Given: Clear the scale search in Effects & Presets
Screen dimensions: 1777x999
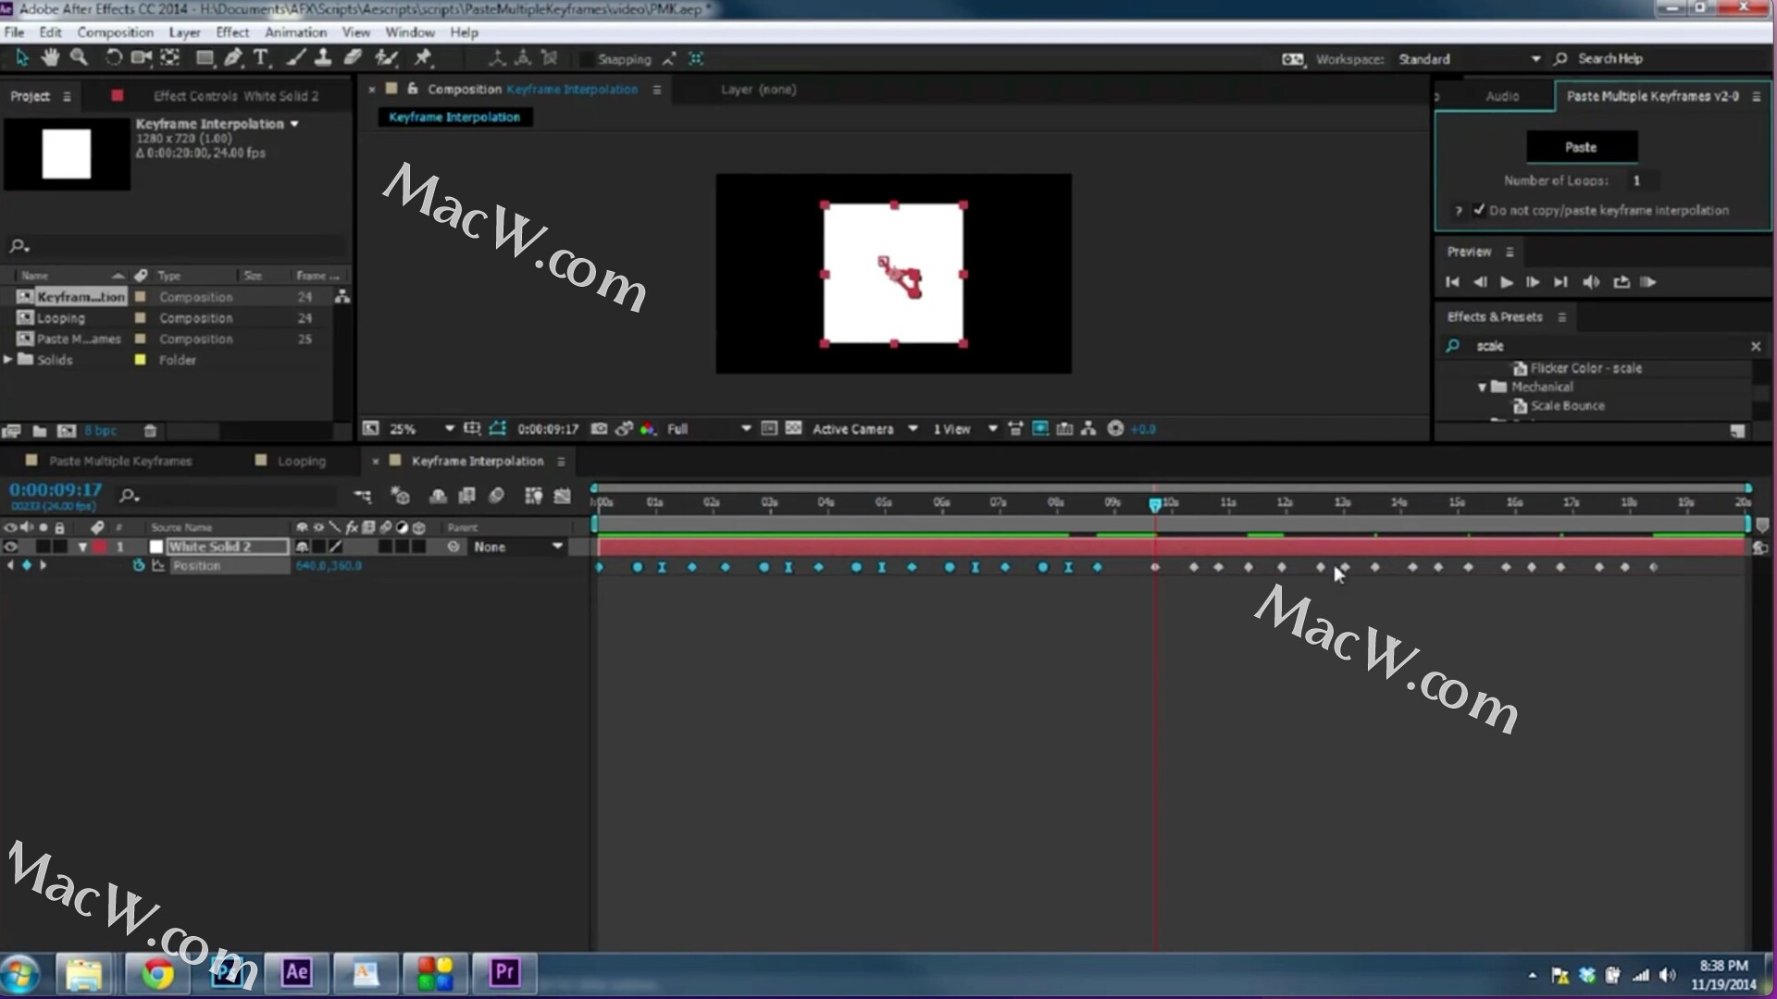Looking at the screenshot, I should click(1756, 346).
